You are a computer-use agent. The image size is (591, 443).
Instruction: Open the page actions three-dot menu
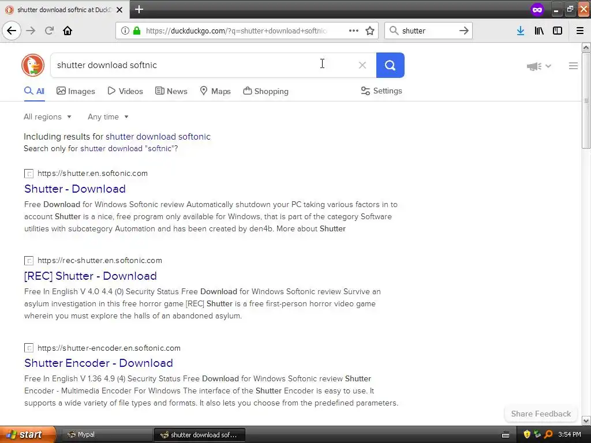coord(354,31)
